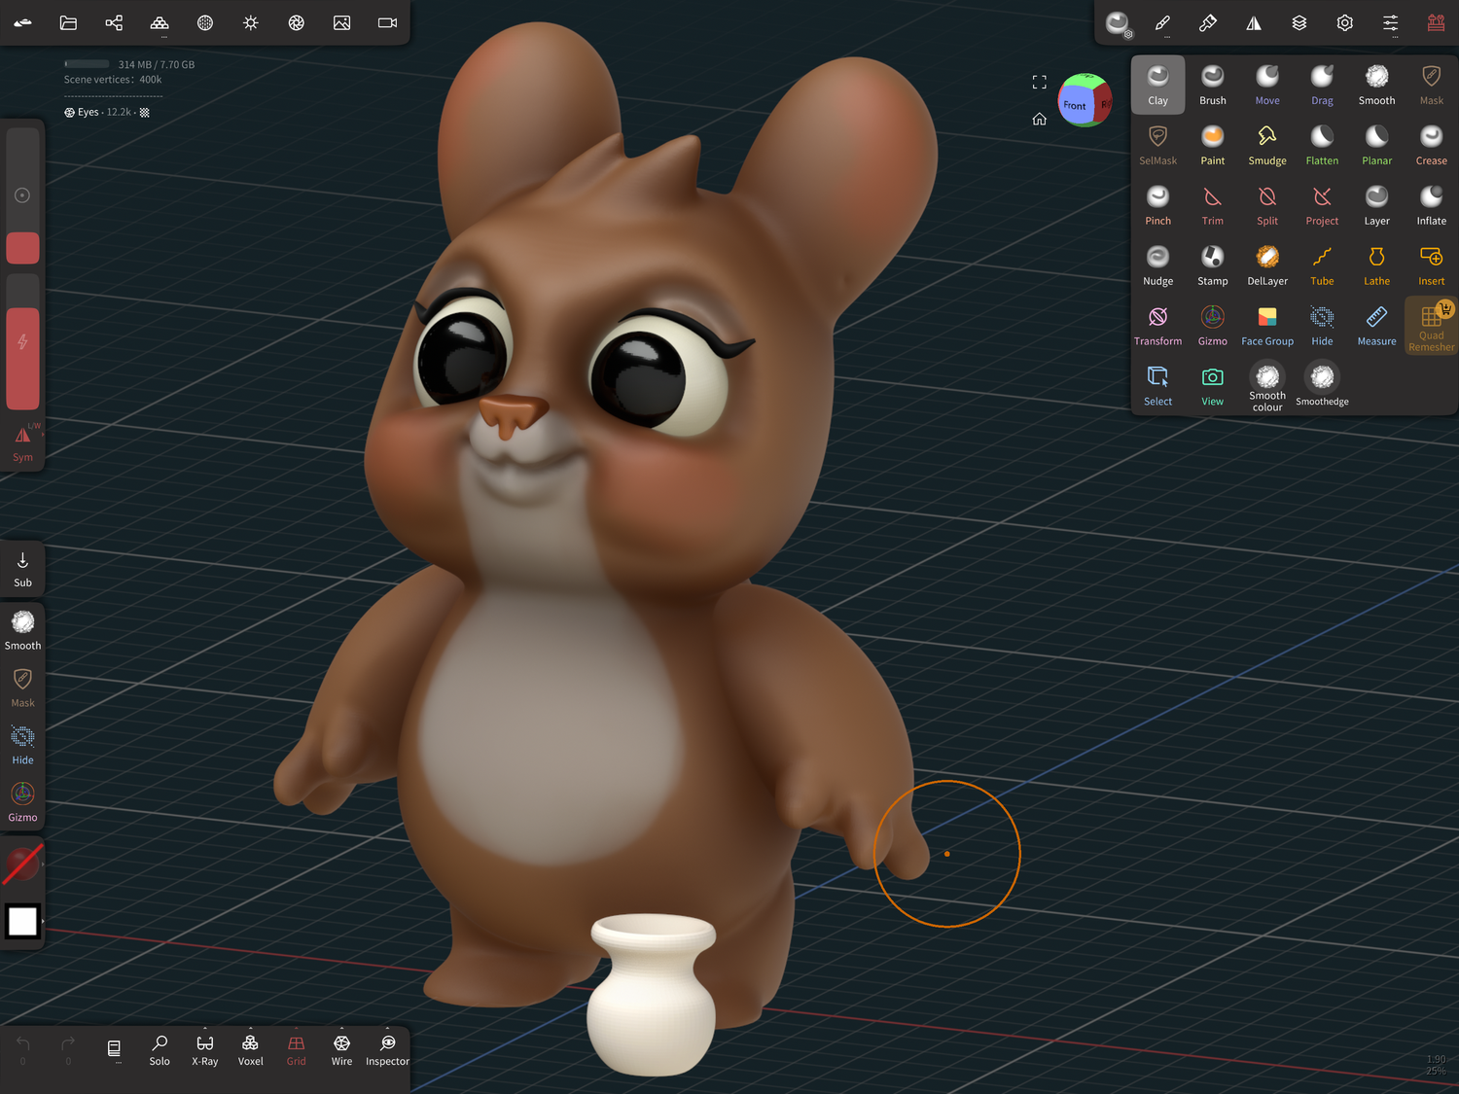Toggle Wire display mode
This screenshot has width=1459, height=1094.
click(341, 1050)
